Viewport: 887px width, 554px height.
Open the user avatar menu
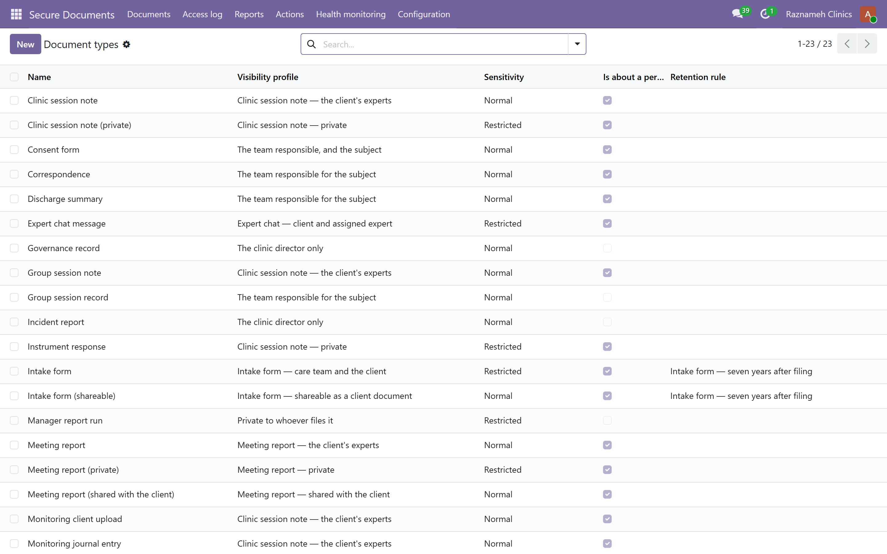(x=868, y=14)
